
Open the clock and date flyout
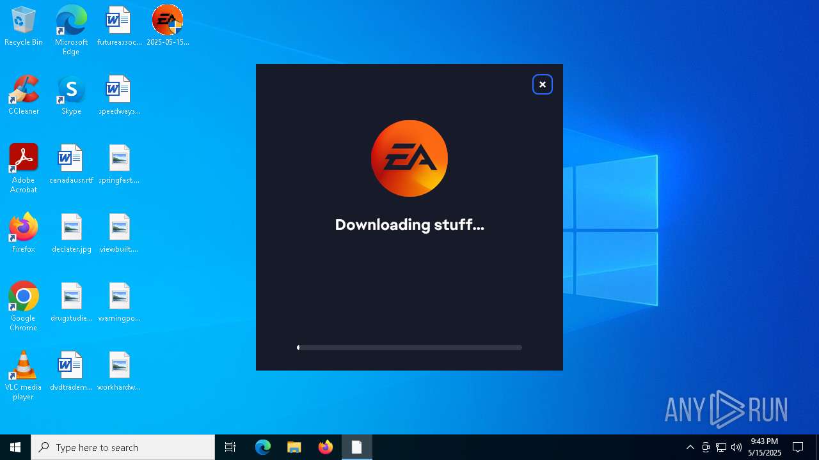765,447
